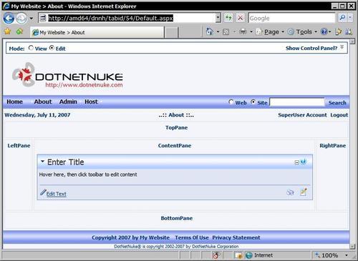The image size is (358, 261).
Task: Click the page scrollbar up arrow
Action: (x=352, y=41)
